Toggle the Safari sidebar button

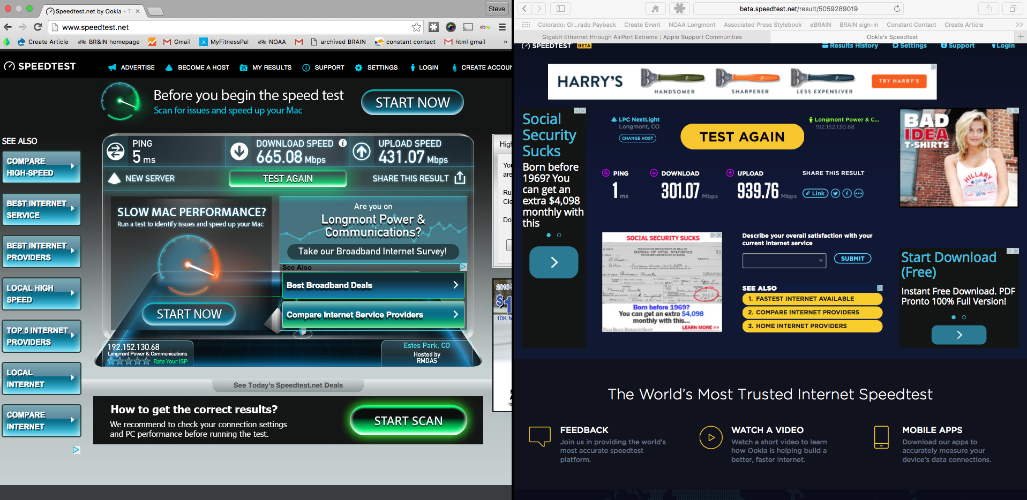coord(560,9)
